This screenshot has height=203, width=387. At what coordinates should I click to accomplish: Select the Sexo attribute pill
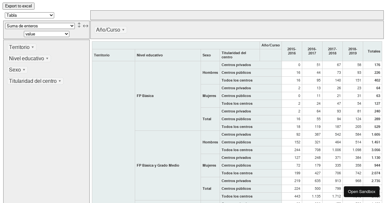point(15,70)
